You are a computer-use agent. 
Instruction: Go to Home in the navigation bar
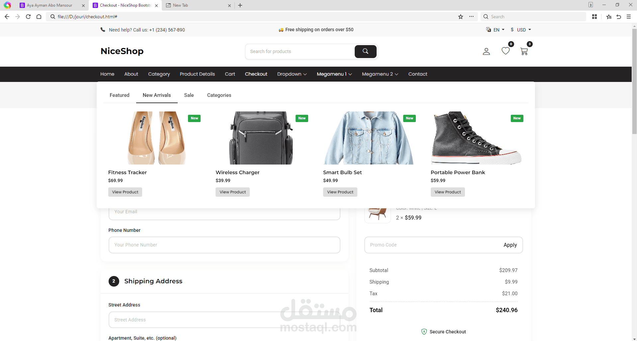pos(107,74)
